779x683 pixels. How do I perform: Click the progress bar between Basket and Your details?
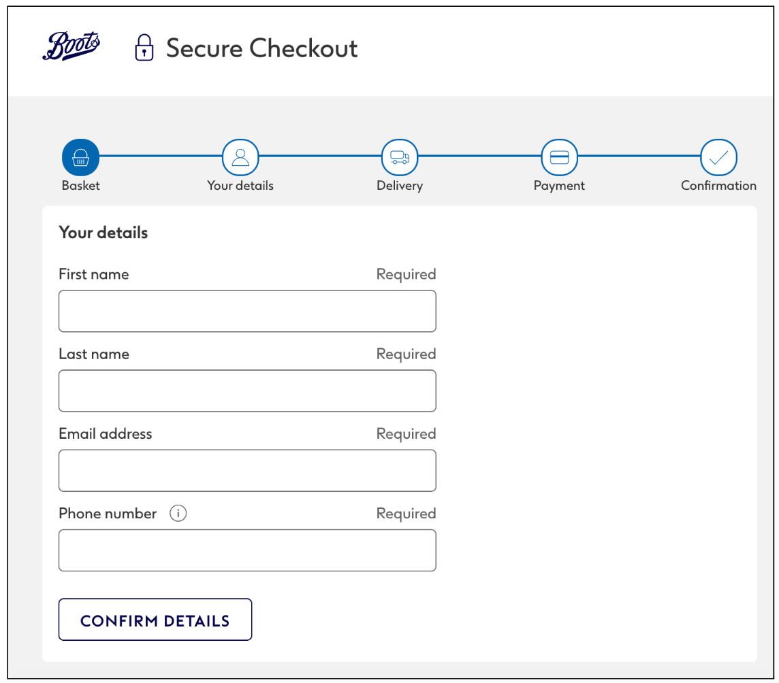pyautogui.click(x=160, y=156)
